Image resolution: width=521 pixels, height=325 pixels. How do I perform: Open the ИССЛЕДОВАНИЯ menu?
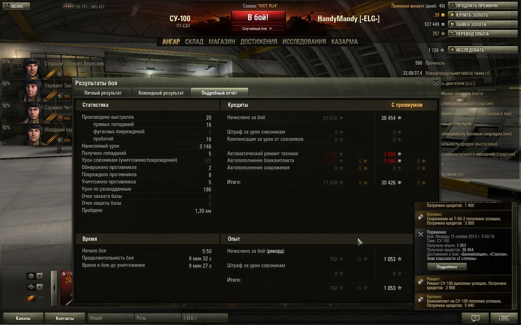(x=304, y=42)
